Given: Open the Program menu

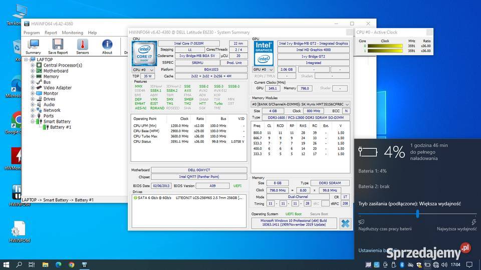Looking at the screenshot, I should click(32, 33).
